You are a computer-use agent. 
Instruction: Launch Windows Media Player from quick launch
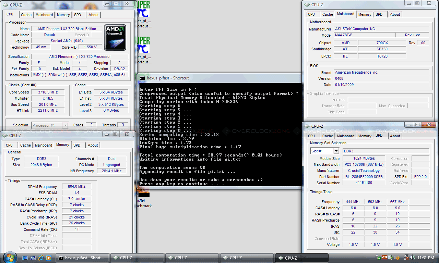click(x=49, y=258)
